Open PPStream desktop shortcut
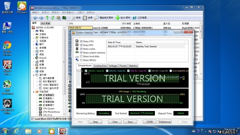 tap(22, 7)
